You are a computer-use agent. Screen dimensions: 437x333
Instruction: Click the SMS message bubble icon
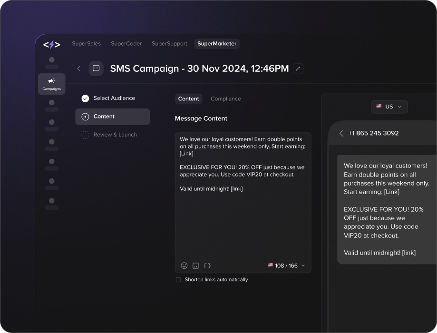point(96,69)
